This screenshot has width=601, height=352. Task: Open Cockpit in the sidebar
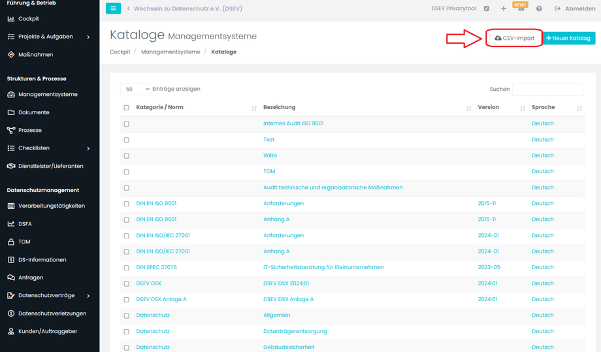point(28,19)
